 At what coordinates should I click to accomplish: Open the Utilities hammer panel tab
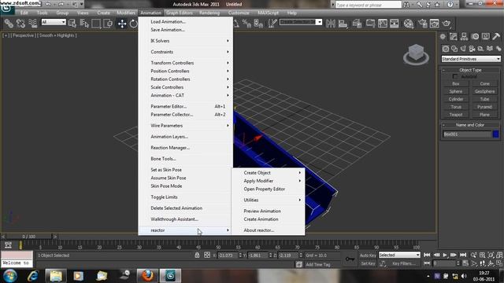pos(496,37)
